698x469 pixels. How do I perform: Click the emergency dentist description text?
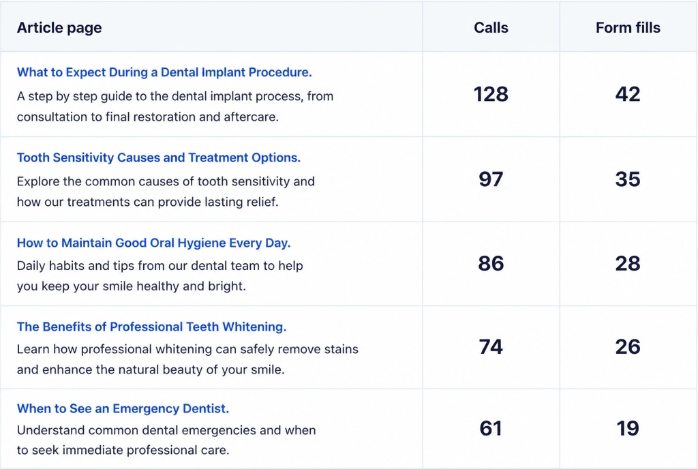(166, 440)
